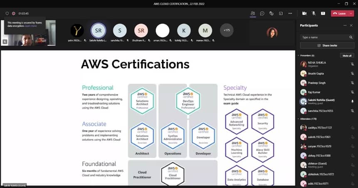The image size is (358, 188).
Task: Open the meeting chat icon
Action: [x=262, y=13]
